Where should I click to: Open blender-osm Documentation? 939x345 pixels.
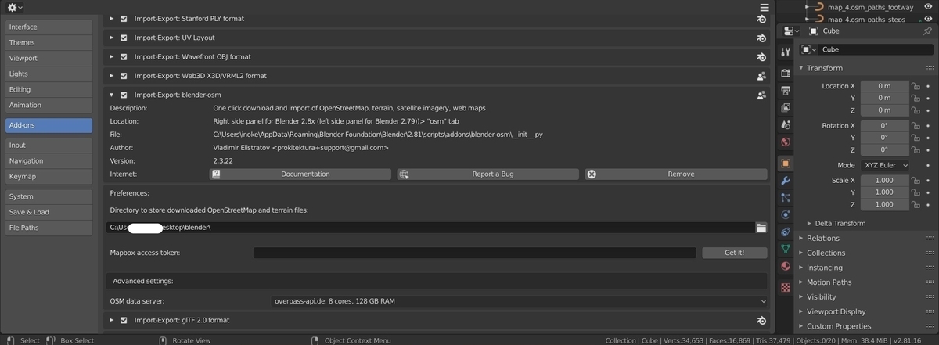point(300,174)
